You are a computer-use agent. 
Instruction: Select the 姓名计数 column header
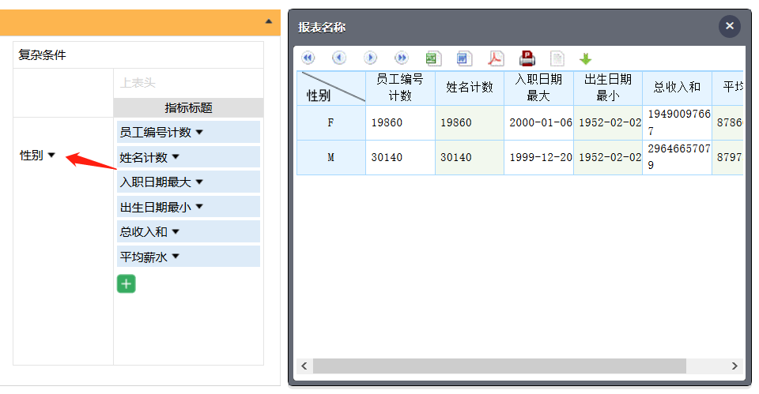pos(469,88)
